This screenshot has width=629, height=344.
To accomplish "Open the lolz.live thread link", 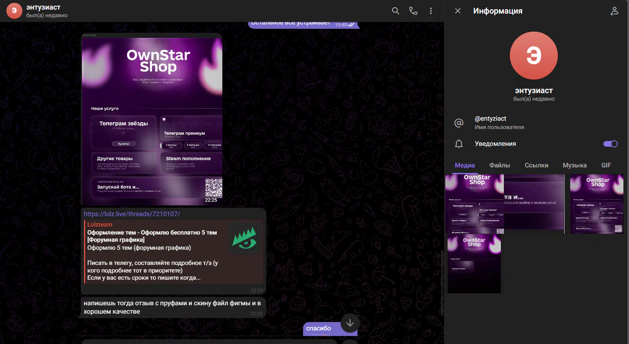I will pos(132,214).
